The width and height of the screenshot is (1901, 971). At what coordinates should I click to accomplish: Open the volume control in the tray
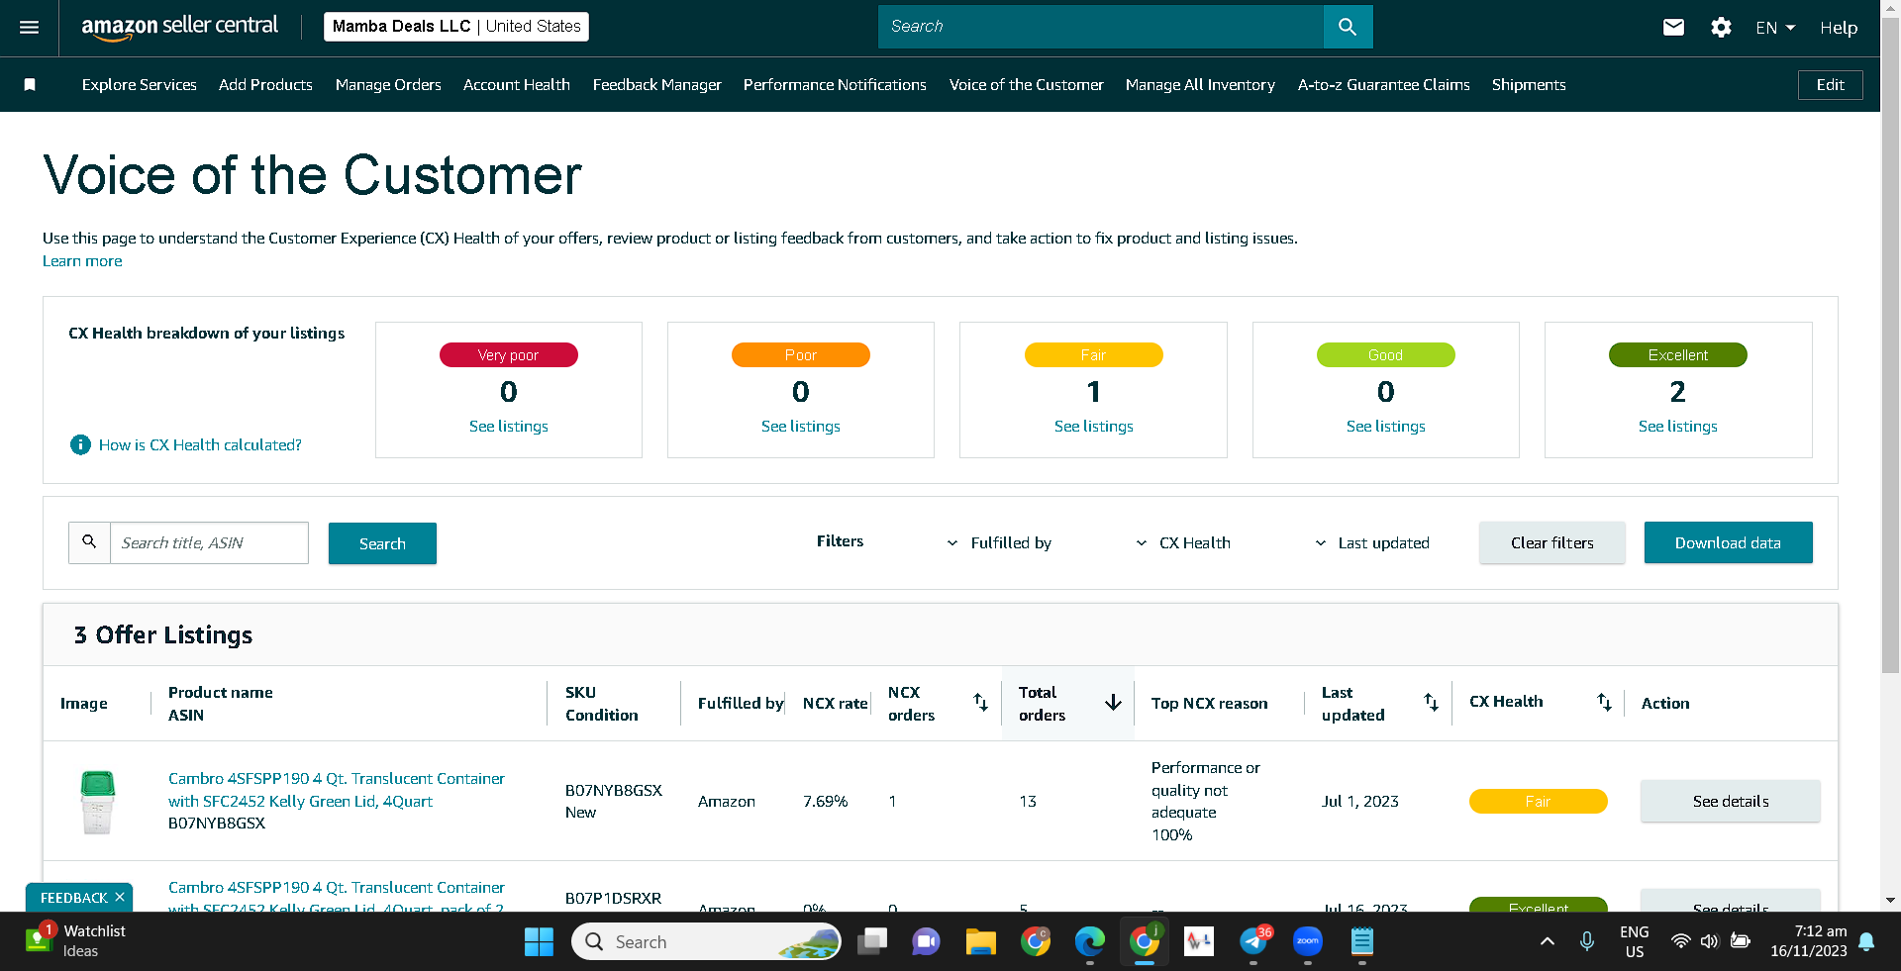click(x=1709, y=941)
